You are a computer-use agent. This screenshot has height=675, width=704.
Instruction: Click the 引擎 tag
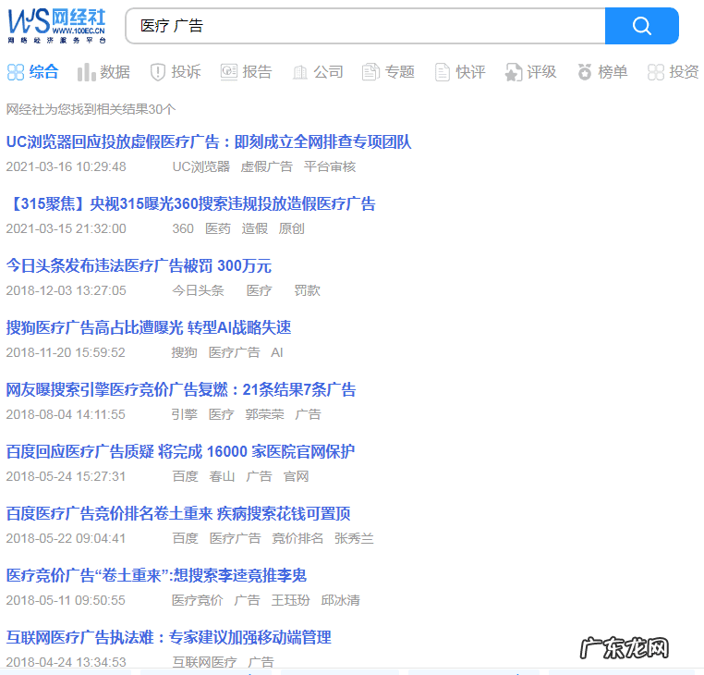click(x=184, y=415)
